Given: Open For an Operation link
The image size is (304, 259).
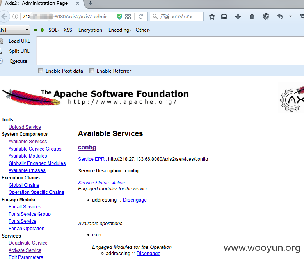Looking at the screenshot, I should coord(27,229).
